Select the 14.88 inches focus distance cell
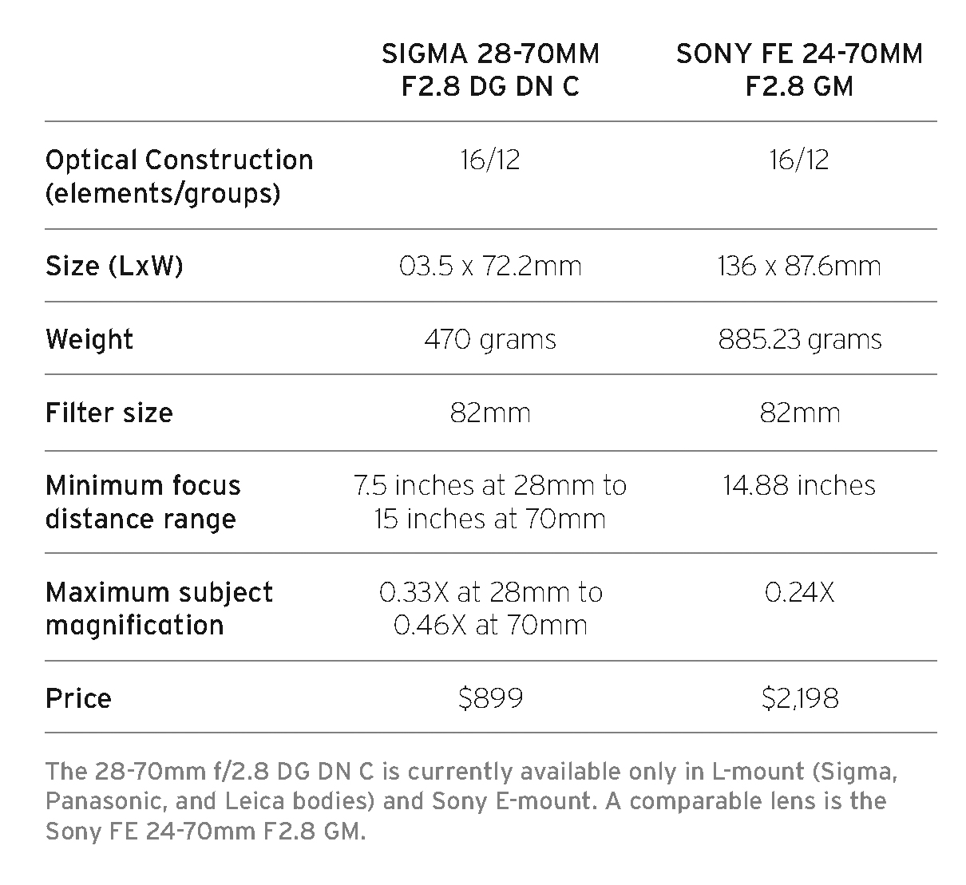The height and width of the screenshot is (885, 966). (x=800, y=485)
